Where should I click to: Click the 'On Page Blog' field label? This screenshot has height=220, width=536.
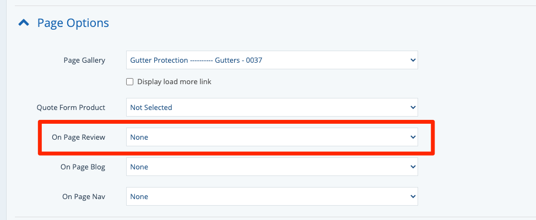[x=83, y=167]
